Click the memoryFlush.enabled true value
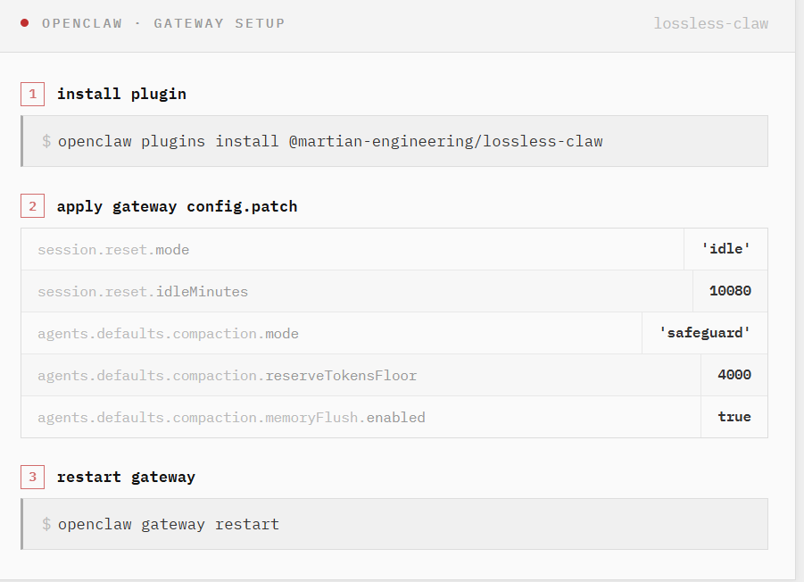This screenshot has height=582, width=804. coord(734,417)
